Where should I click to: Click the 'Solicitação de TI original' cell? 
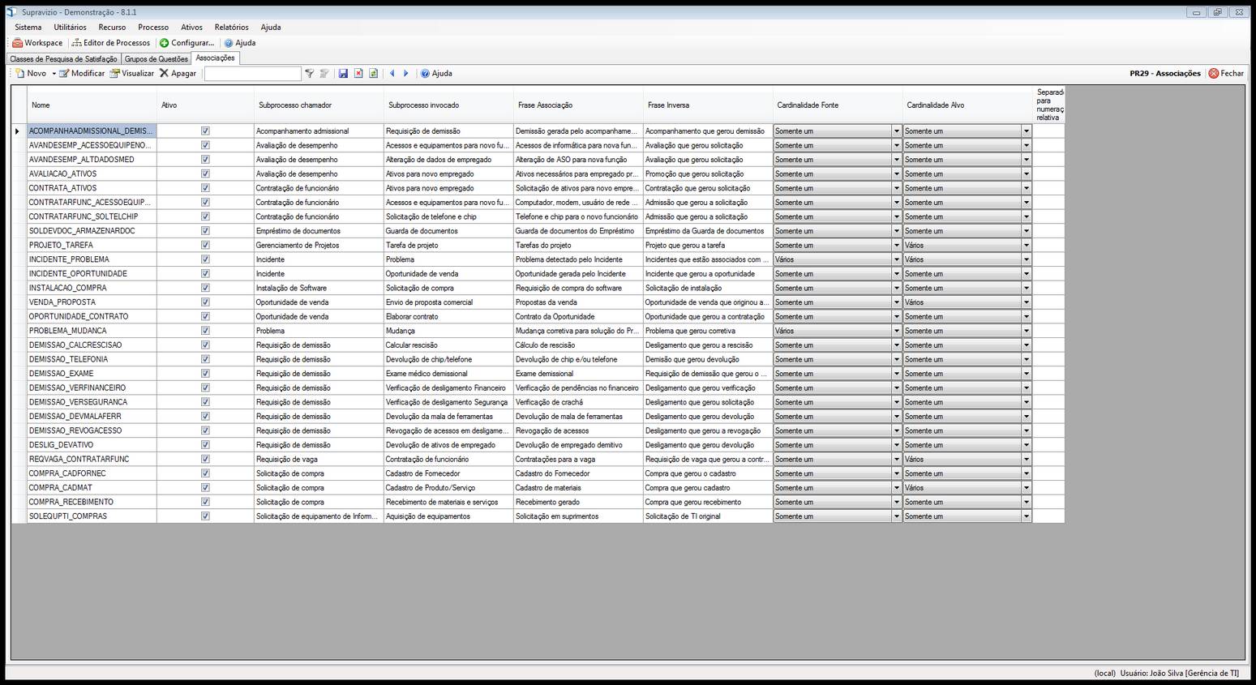click(708, 516)
